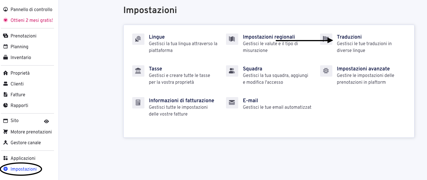Image resolution: width=427 pixels, height=180 pixels.
Task: Click the E-mail envelope icon
Action: tap(232, 103)
